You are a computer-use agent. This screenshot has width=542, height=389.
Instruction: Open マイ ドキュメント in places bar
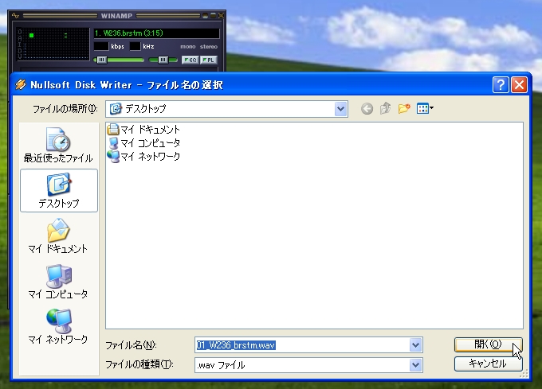click(58, 236)
